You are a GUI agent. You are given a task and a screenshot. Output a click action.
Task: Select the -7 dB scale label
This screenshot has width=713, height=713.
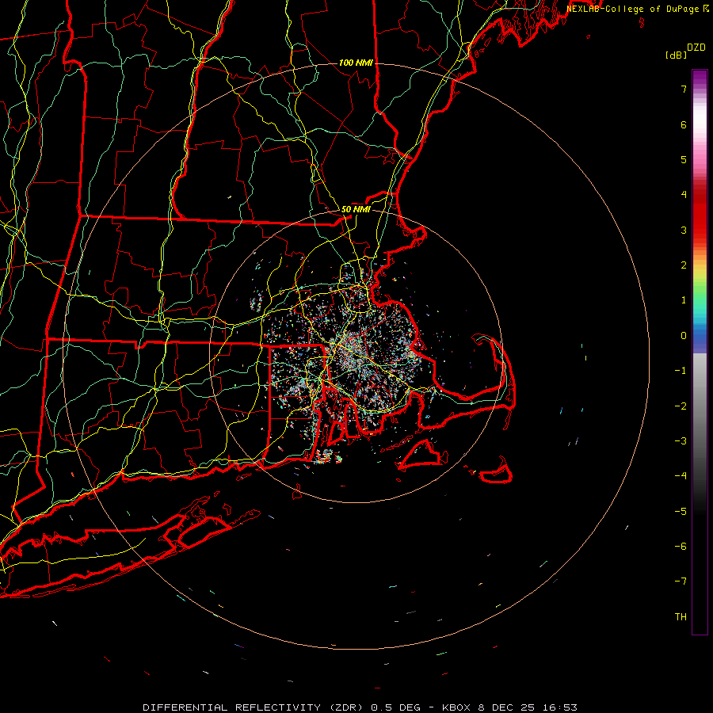[x=681, y=581]
